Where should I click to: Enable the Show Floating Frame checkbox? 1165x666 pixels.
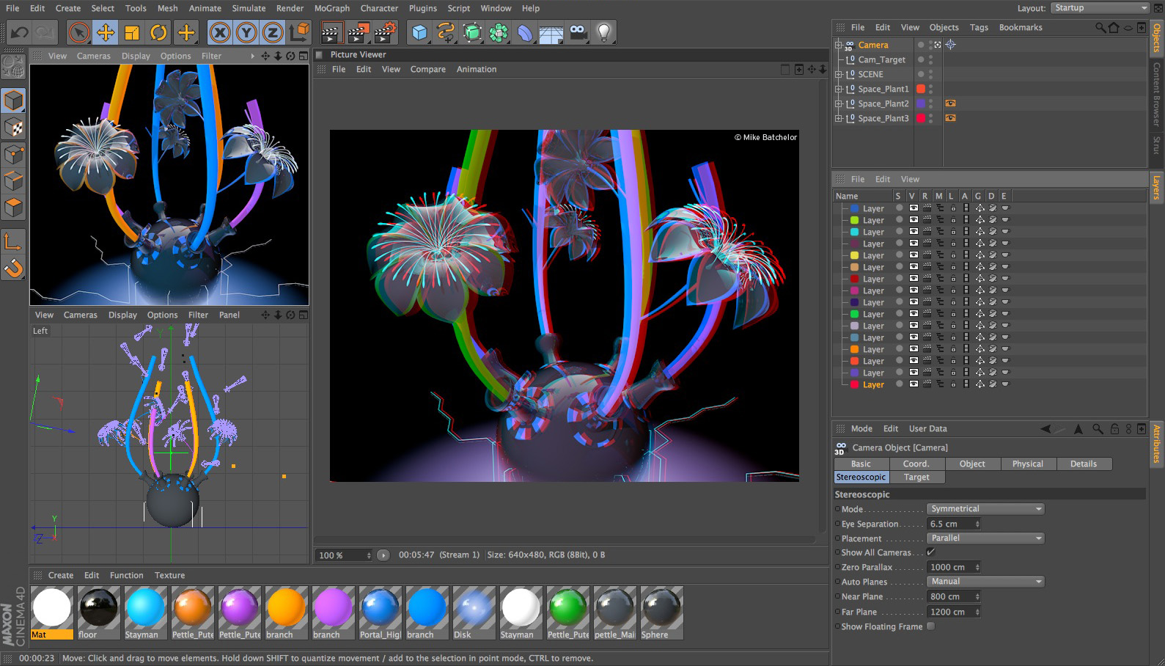pos(930,626)
